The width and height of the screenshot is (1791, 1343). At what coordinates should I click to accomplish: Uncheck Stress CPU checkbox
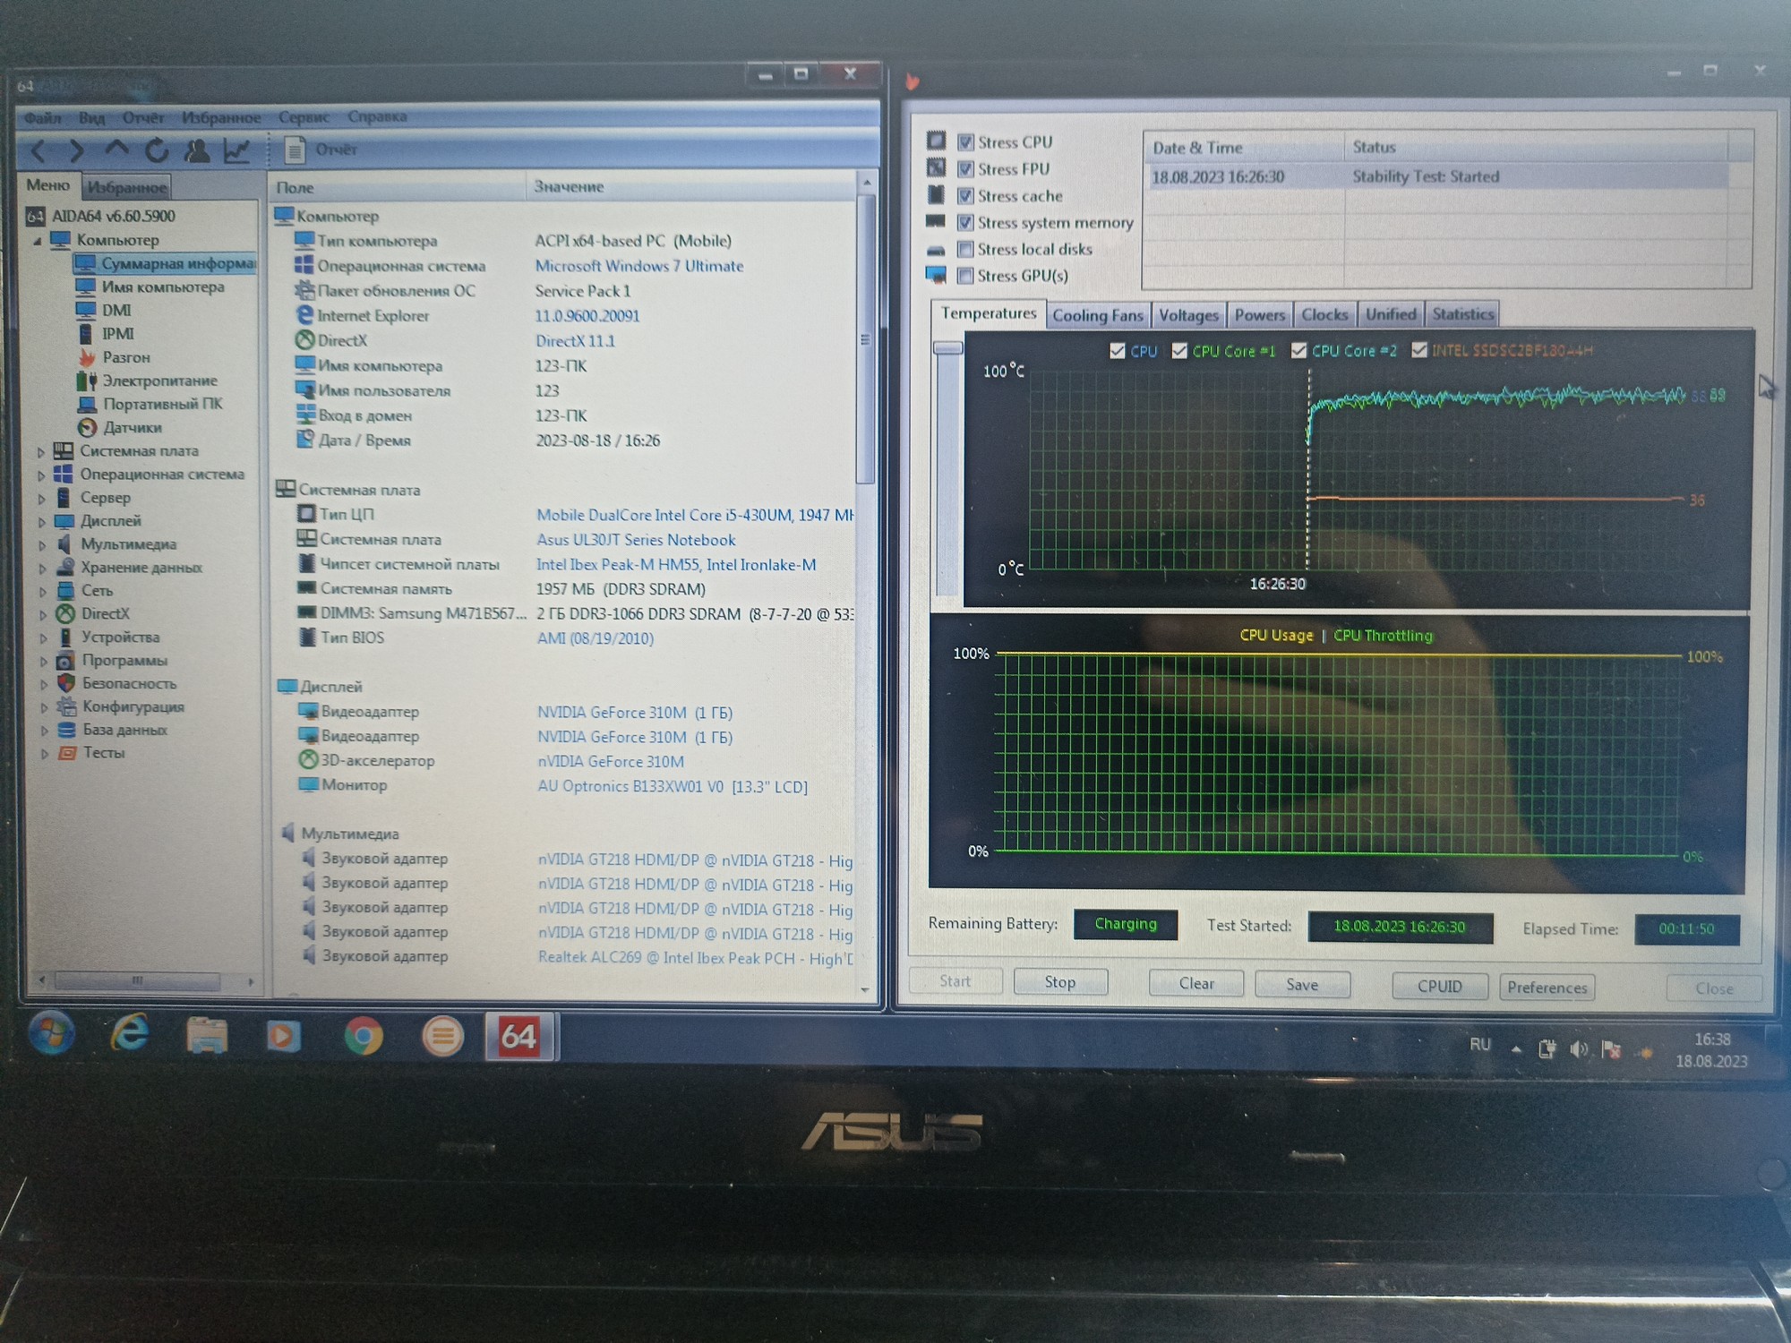coord(965,141)
